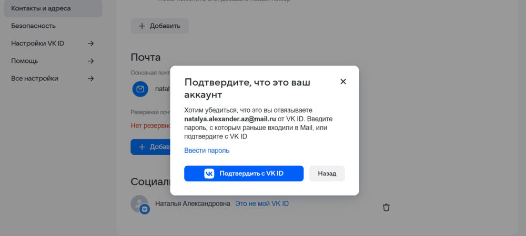Click arrow next to Все настройки
This screenshot has width=526, height=236.
click(x=90, y=79)
